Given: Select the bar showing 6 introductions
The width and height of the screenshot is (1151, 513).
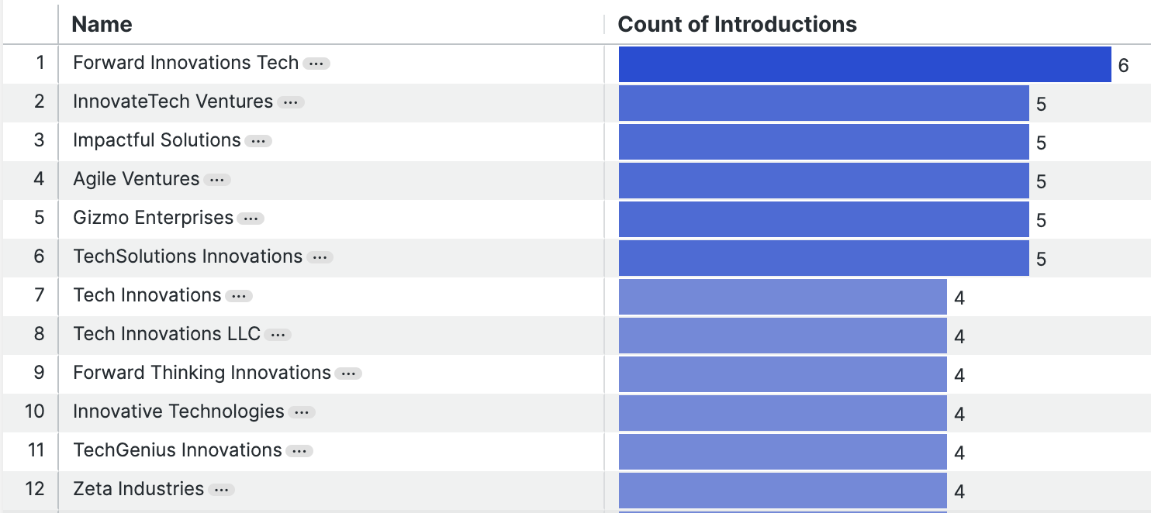Looking at the screenshot, I should point(865,64).
